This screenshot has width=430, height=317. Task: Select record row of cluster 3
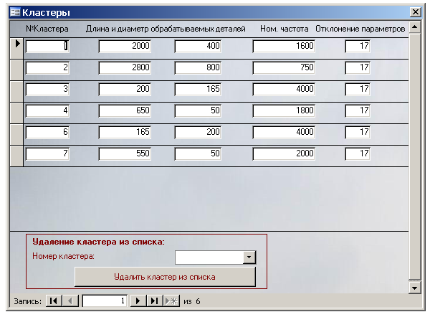point(16,91)
